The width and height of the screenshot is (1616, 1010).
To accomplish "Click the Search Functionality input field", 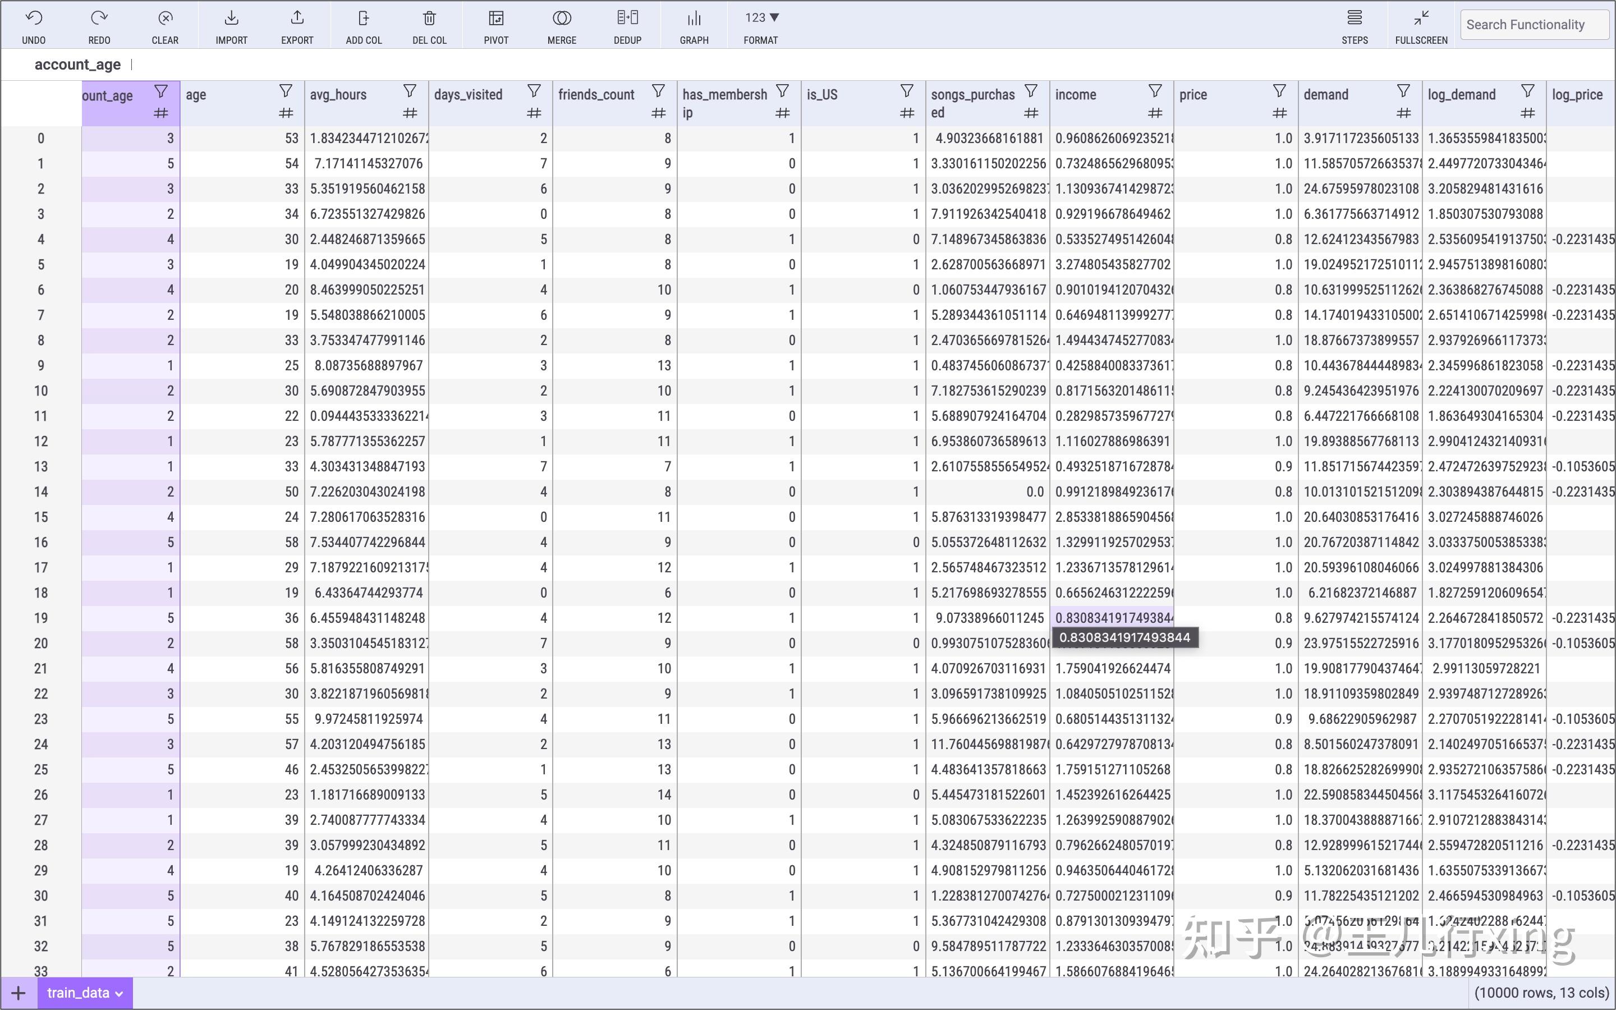I will pos(1534,24).
